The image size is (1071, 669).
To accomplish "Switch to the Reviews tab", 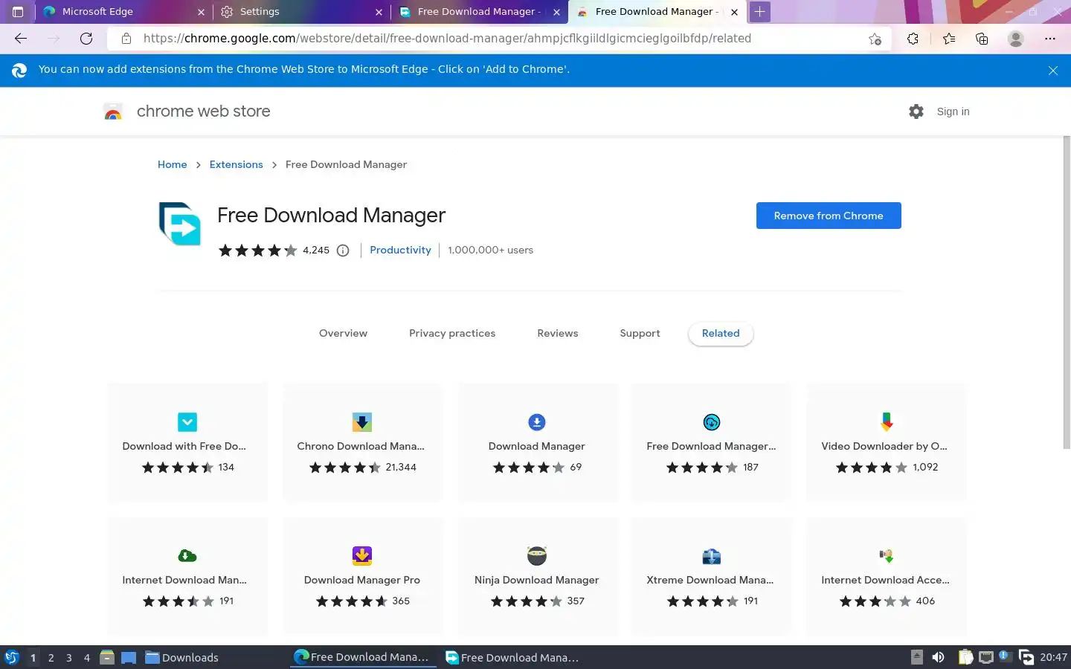I will tap(557, 334).
